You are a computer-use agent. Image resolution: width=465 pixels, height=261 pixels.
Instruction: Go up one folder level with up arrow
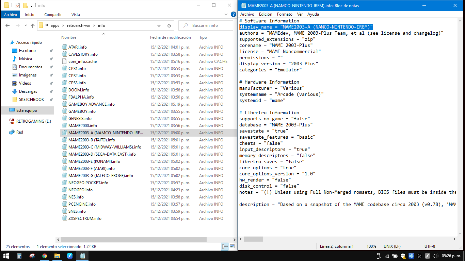(x=33, y=25)
